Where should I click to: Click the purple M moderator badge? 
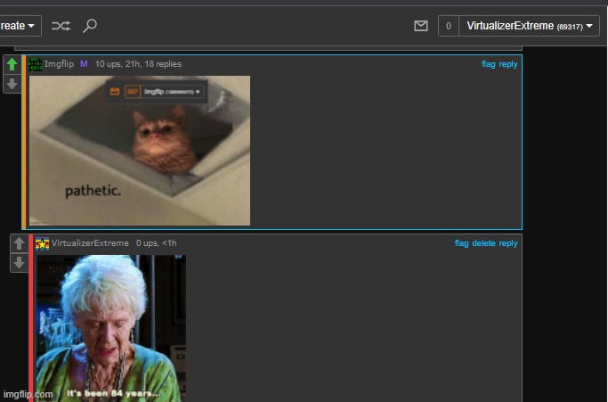click(x=84, y=64)
